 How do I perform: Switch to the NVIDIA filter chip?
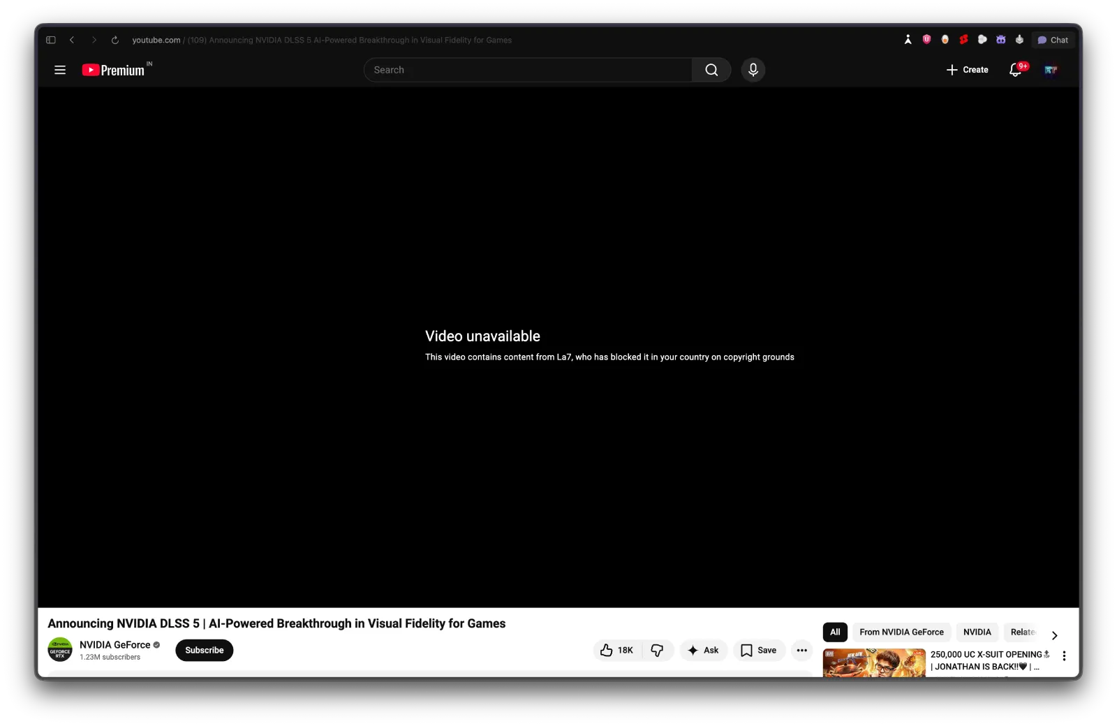pos(977,632)
